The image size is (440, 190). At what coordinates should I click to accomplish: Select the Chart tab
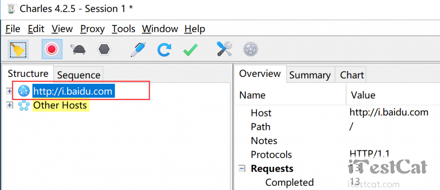point(352,75)
